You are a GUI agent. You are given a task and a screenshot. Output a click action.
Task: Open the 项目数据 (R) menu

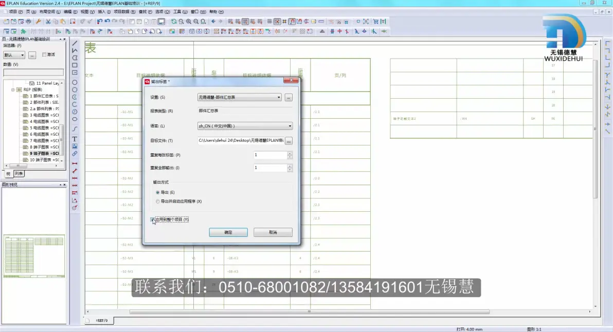pyautogui.click(x=124, y=12)
